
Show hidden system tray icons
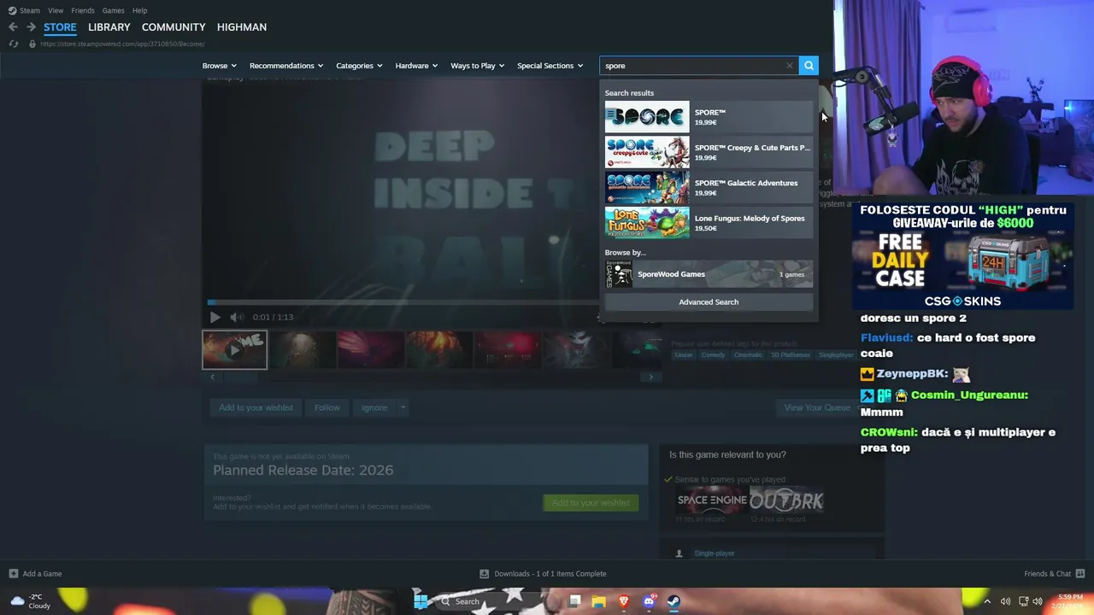987,601
